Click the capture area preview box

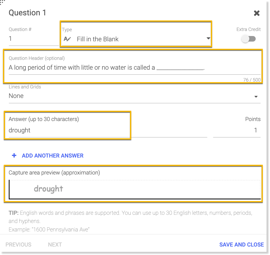[x=159, y=189]
